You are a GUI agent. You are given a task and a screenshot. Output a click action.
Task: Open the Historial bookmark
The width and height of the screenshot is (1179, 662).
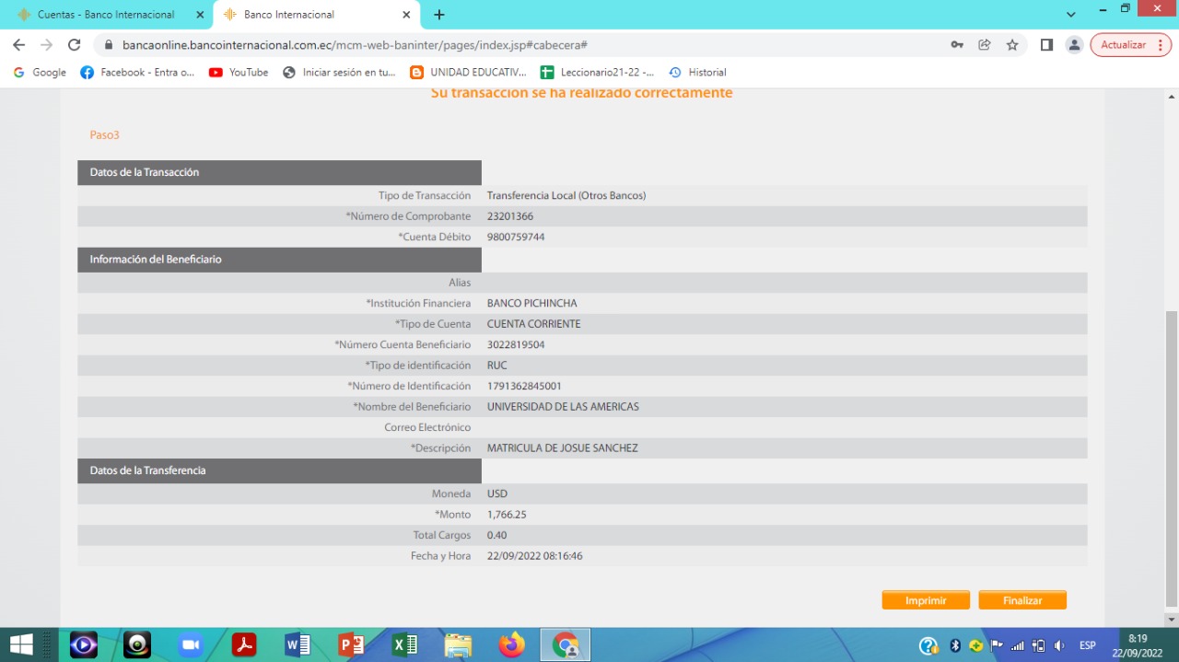click(697, 73)
